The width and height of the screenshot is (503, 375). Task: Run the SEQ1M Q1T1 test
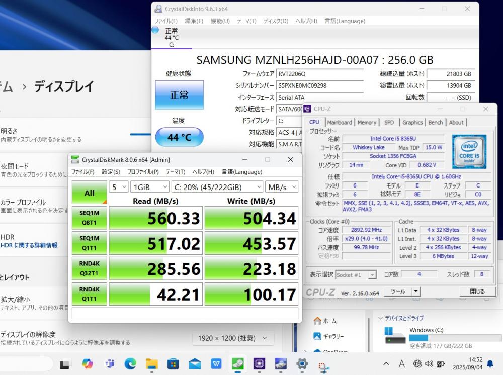point(90,243)
